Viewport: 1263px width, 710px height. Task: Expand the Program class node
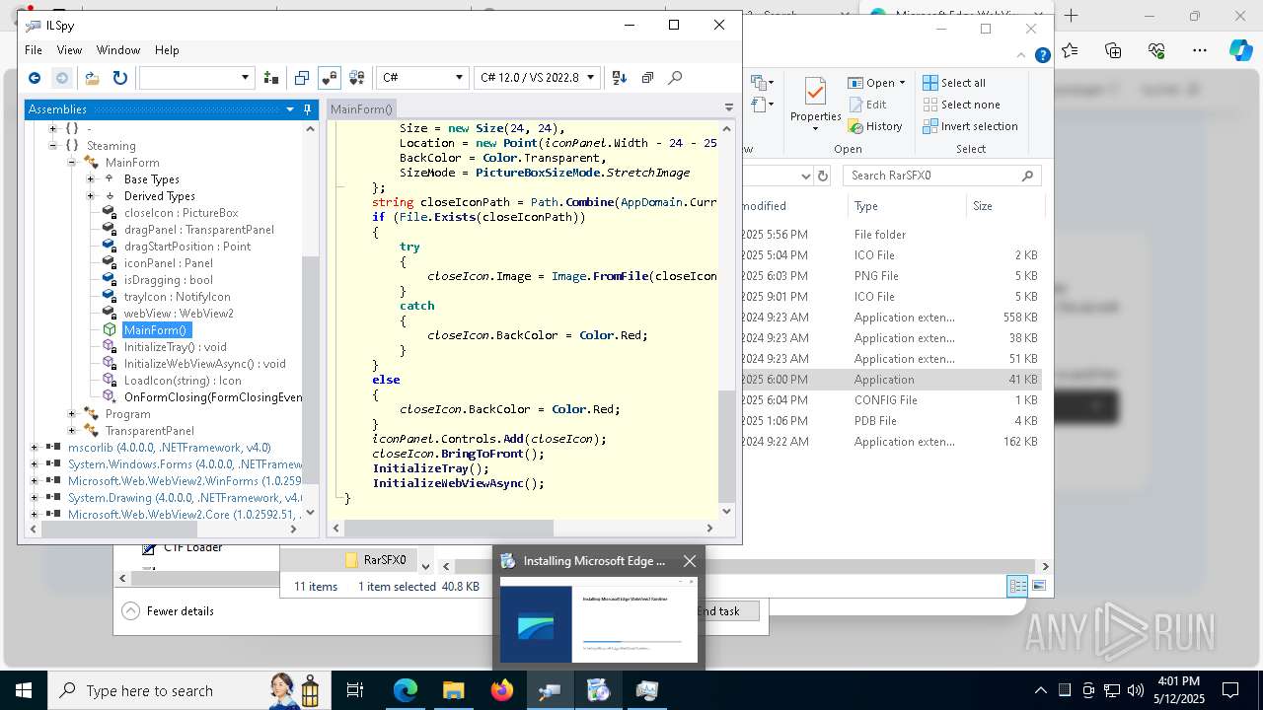[71, 413]
